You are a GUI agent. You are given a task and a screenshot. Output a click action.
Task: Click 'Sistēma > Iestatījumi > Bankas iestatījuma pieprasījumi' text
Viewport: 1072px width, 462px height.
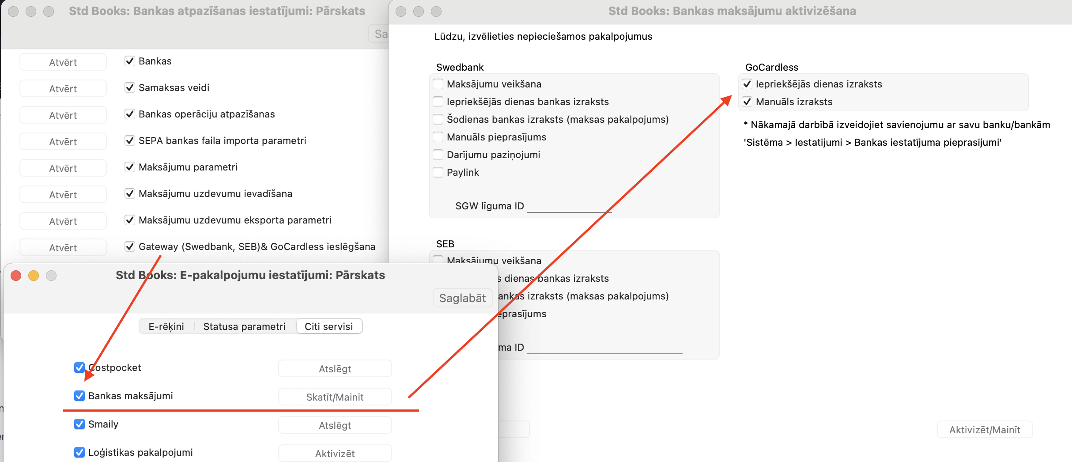(872, 142)
